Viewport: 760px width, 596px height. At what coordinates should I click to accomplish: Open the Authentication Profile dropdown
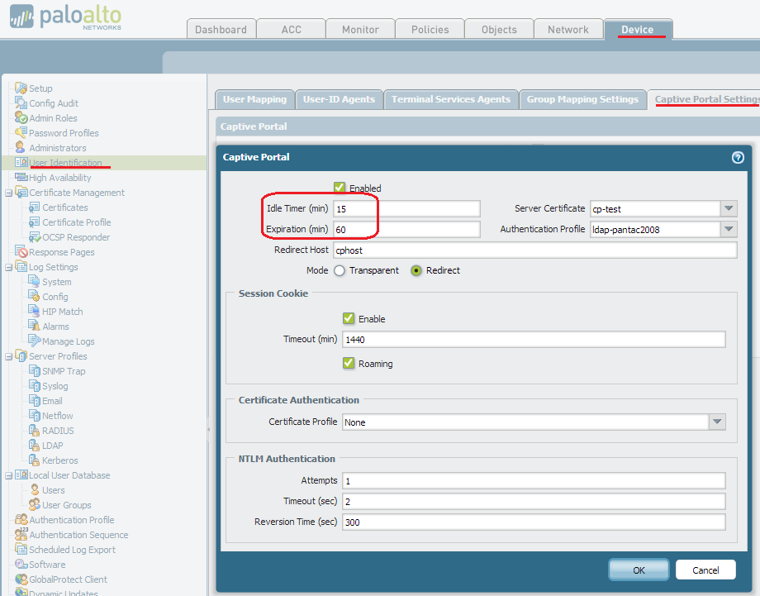point(729,229)
